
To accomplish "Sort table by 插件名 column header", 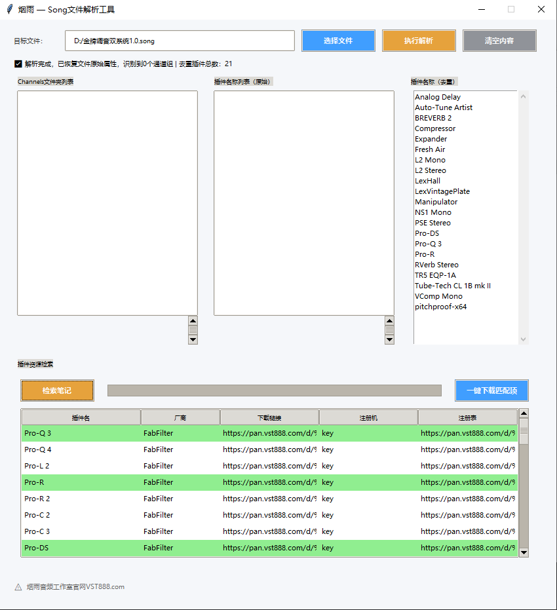I will pos(81,417).
